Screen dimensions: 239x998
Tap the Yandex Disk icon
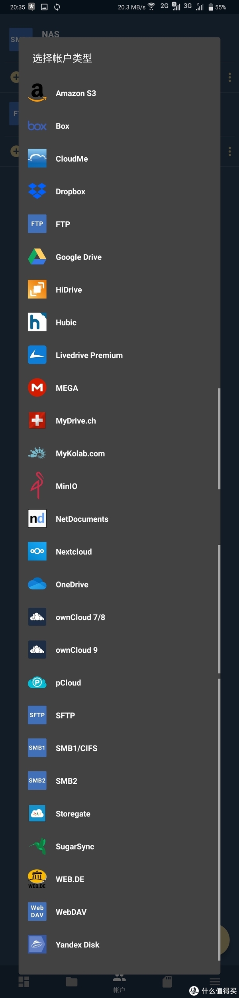tap(37, 944)
